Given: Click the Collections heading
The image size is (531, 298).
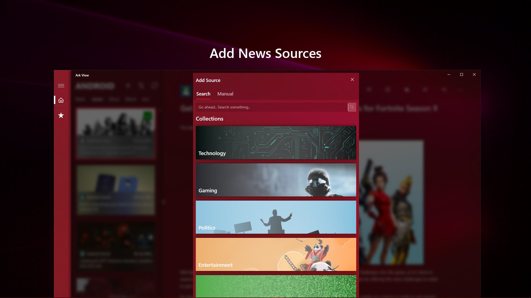Looking at the screenshot, I should [x=210, y=119].
